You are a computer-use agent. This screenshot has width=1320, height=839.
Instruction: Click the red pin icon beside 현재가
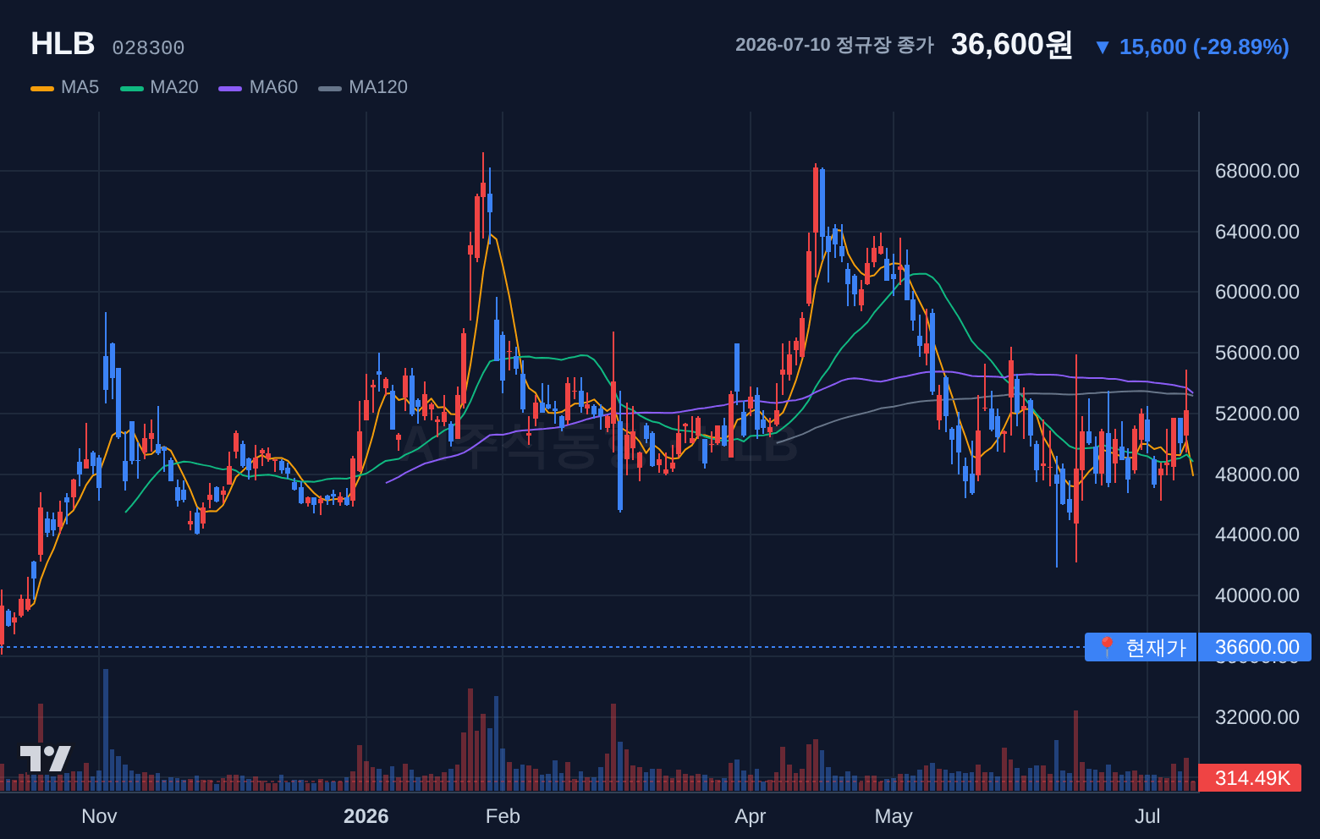(1106, 648)
